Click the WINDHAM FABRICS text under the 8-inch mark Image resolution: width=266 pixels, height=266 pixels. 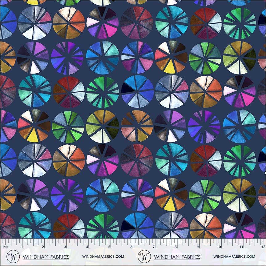(x=177, y=257)
